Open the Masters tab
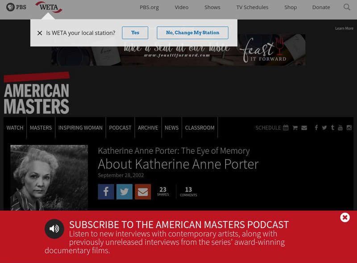Image resolution: width=357 pixels, height=263 pixels. 41,127
